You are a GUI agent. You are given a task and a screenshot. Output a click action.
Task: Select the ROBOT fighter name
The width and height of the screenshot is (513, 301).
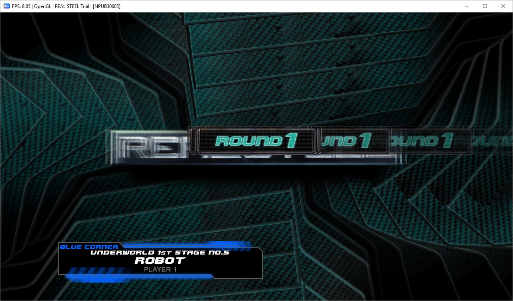[x=160, y=261]
